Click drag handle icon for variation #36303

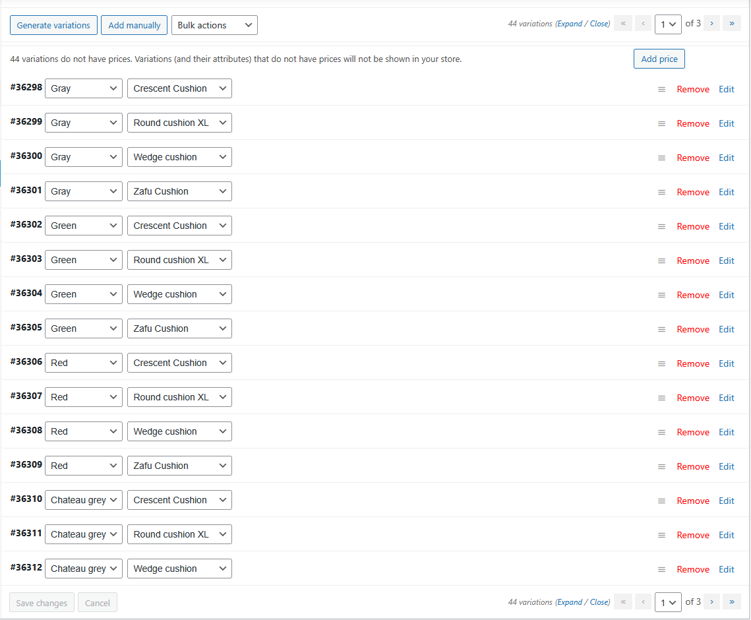(x=661, y=261)
